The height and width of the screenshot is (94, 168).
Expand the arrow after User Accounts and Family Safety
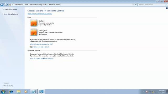pos(48,5)
